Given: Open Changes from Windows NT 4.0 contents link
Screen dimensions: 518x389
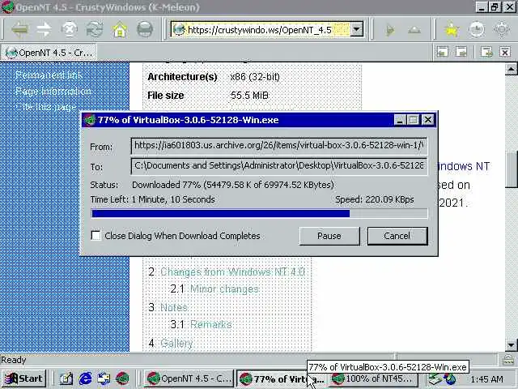Looking at the screenshot, I should click(x=232, y=272).
